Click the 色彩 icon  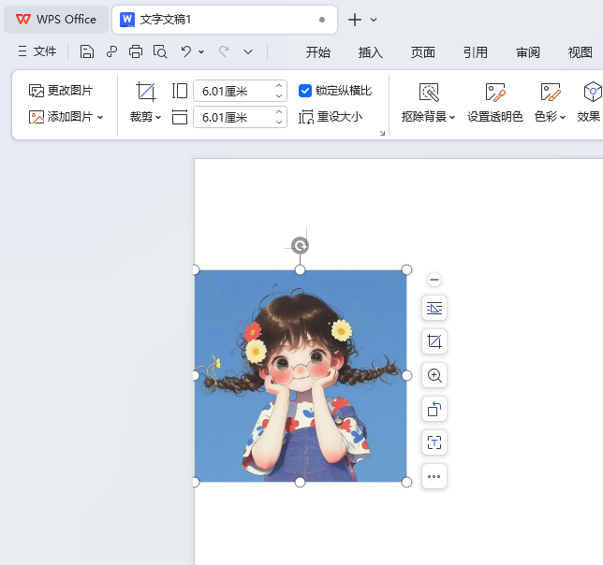(551, 93)
